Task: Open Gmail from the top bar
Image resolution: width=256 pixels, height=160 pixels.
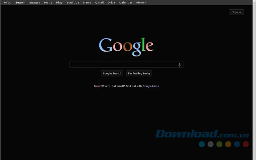Action: [x=99, y=2]
